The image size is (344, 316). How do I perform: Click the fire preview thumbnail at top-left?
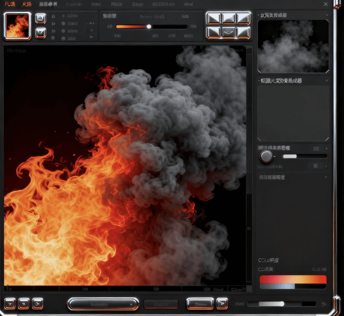(x=17, y=26)
